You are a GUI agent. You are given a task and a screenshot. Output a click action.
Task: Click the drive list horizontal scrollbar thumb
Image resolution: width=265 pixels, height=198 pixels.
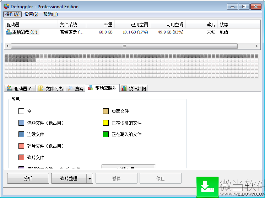[x=124, y=46]
